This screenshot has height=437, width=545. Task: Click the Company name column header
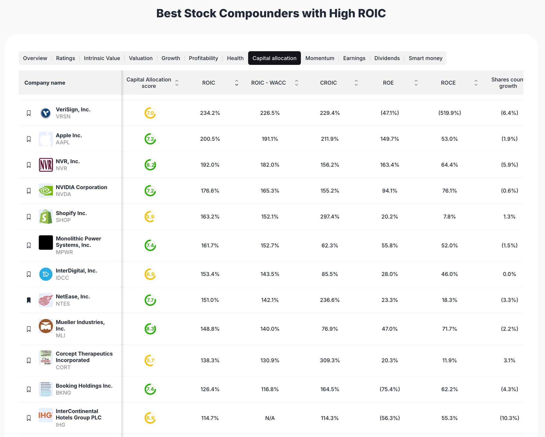tap(45, 83)
